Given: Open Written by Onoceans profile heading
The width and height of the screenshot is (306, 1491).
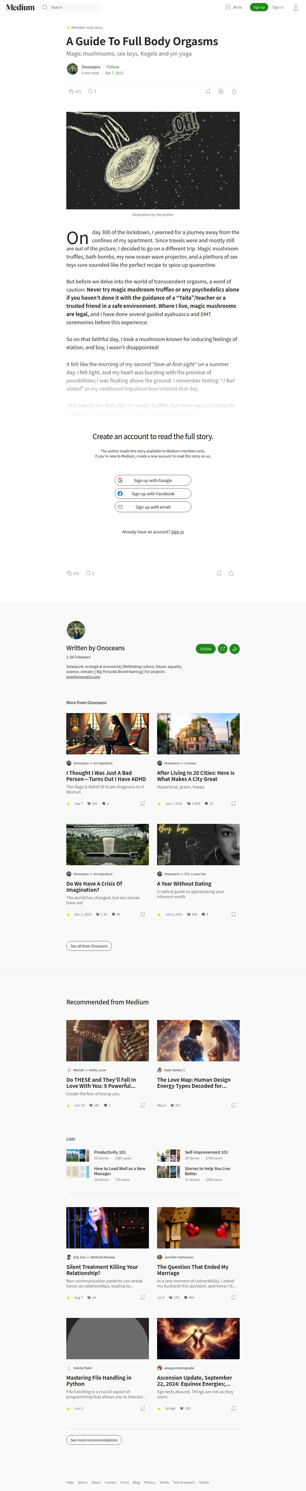Looking at the screenshot, I should point(95,648).
